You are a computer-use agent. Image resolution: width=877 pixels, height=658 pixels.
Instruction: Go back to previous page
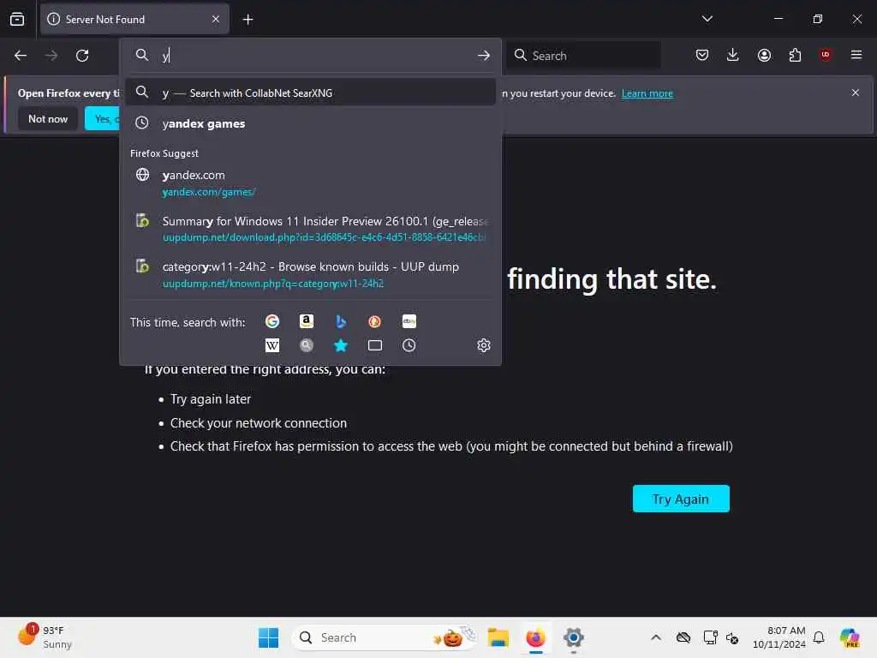(21, 56)
